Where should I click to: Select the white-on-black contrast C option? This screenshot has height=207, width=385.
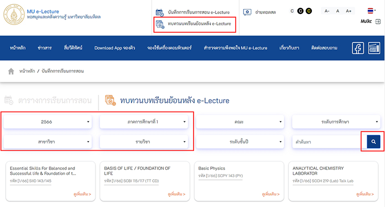(x=300, y=11)
